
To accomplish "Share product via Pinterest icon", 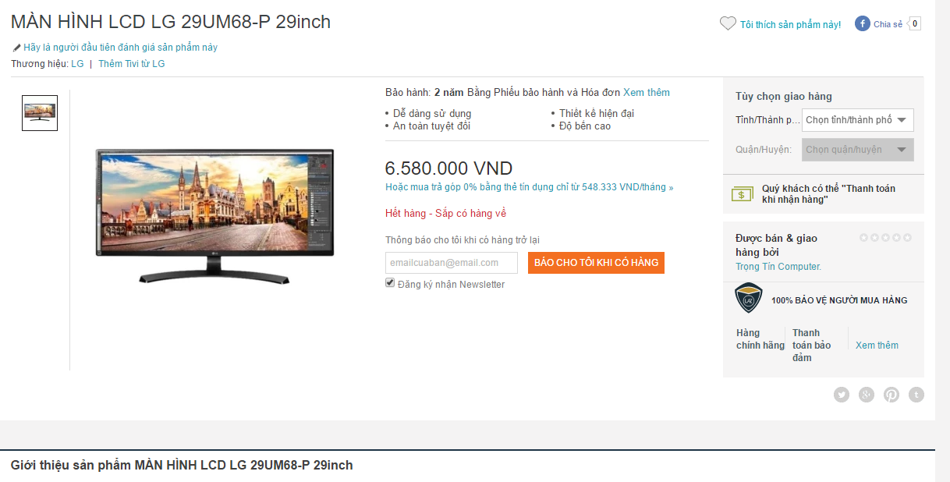I will (892, 395).
